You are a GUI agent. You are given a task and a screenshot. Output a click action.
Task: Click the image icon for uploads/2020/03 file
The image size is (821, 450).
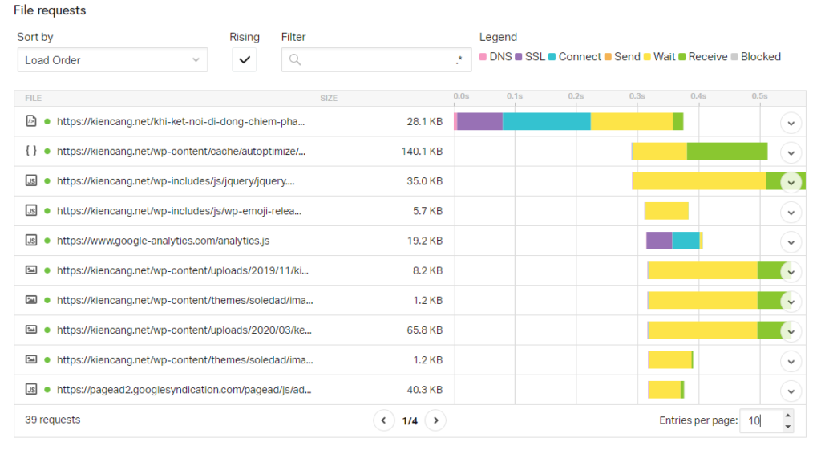pos(31,330)
